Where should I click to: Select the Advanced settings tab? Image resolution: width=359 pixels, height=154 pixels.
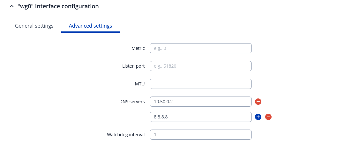[90, 26]
